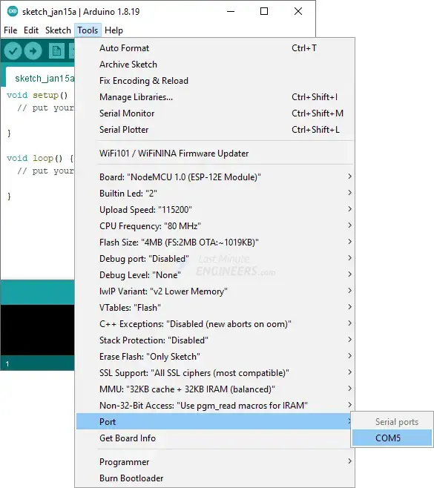Viewport: 434px width, 488px height.
Task: Click the Verify checkmark toolbar icon
Action: click(x=13, y=50)
